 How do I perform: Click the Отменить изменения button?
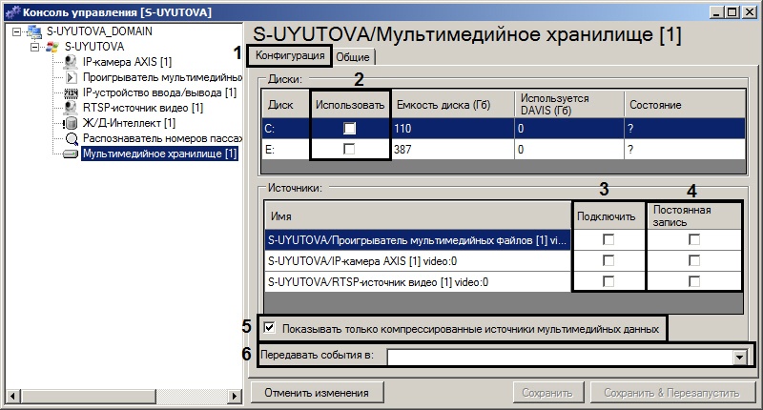(317, 393)
